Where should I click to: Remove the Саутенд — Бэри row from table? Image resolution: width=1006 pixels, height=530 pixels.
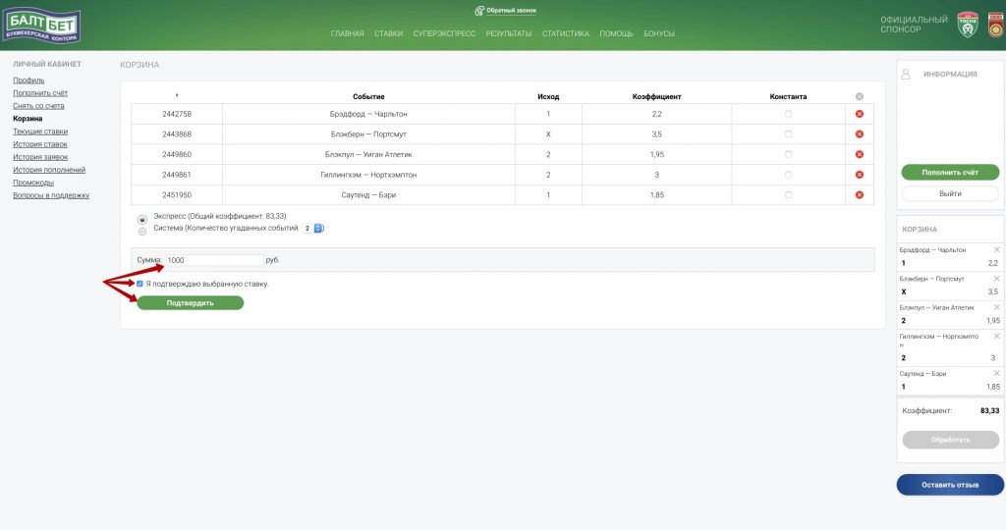tap(859, 194)
